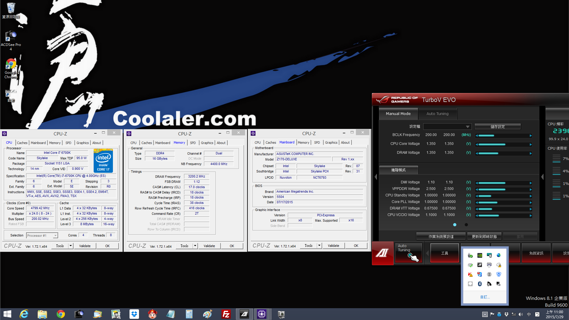The width and height of the screenshot is (569, 320).
Task: Decrease VPPDDR Voltage with left arrow
Action: (x=477, y=189)
